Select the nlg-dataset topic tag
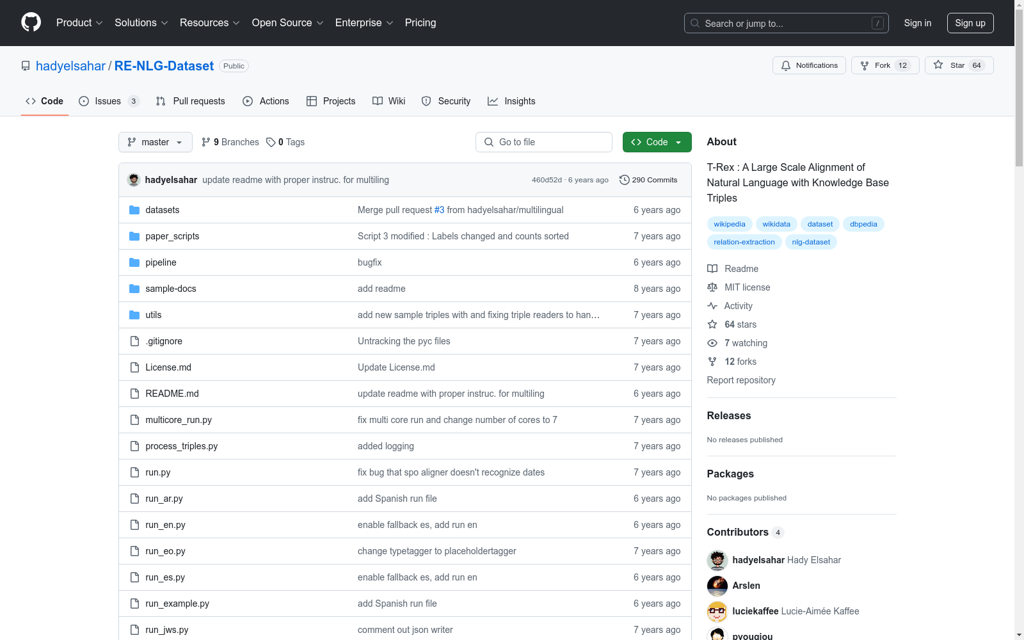The width and height of the screenshot is (1024, 640). (x=811, y=242)
